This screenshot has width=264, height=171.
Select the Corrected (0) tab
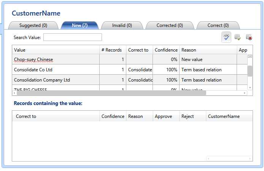click(170, 25)
